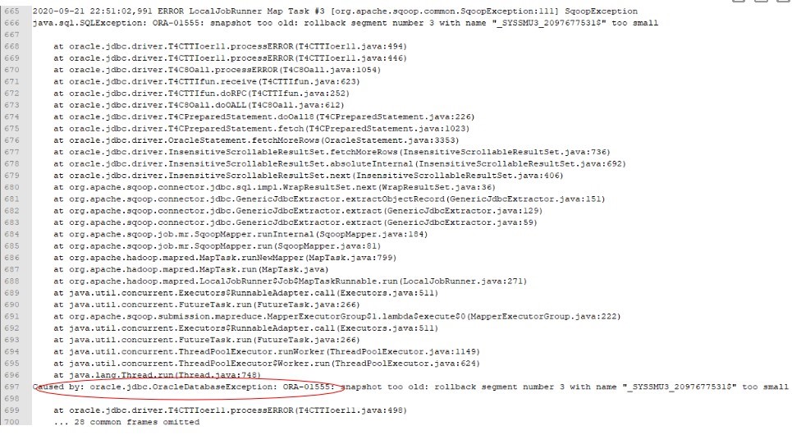The image size is (792, 435).
Task: Click the SqoopMapper.runInternal stack frame
Action: [x=240, y=235]
